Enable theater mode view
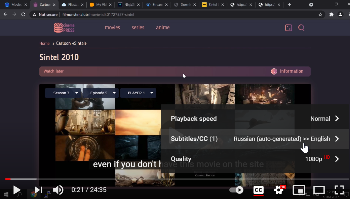350x199 pixels. point(319,190)
